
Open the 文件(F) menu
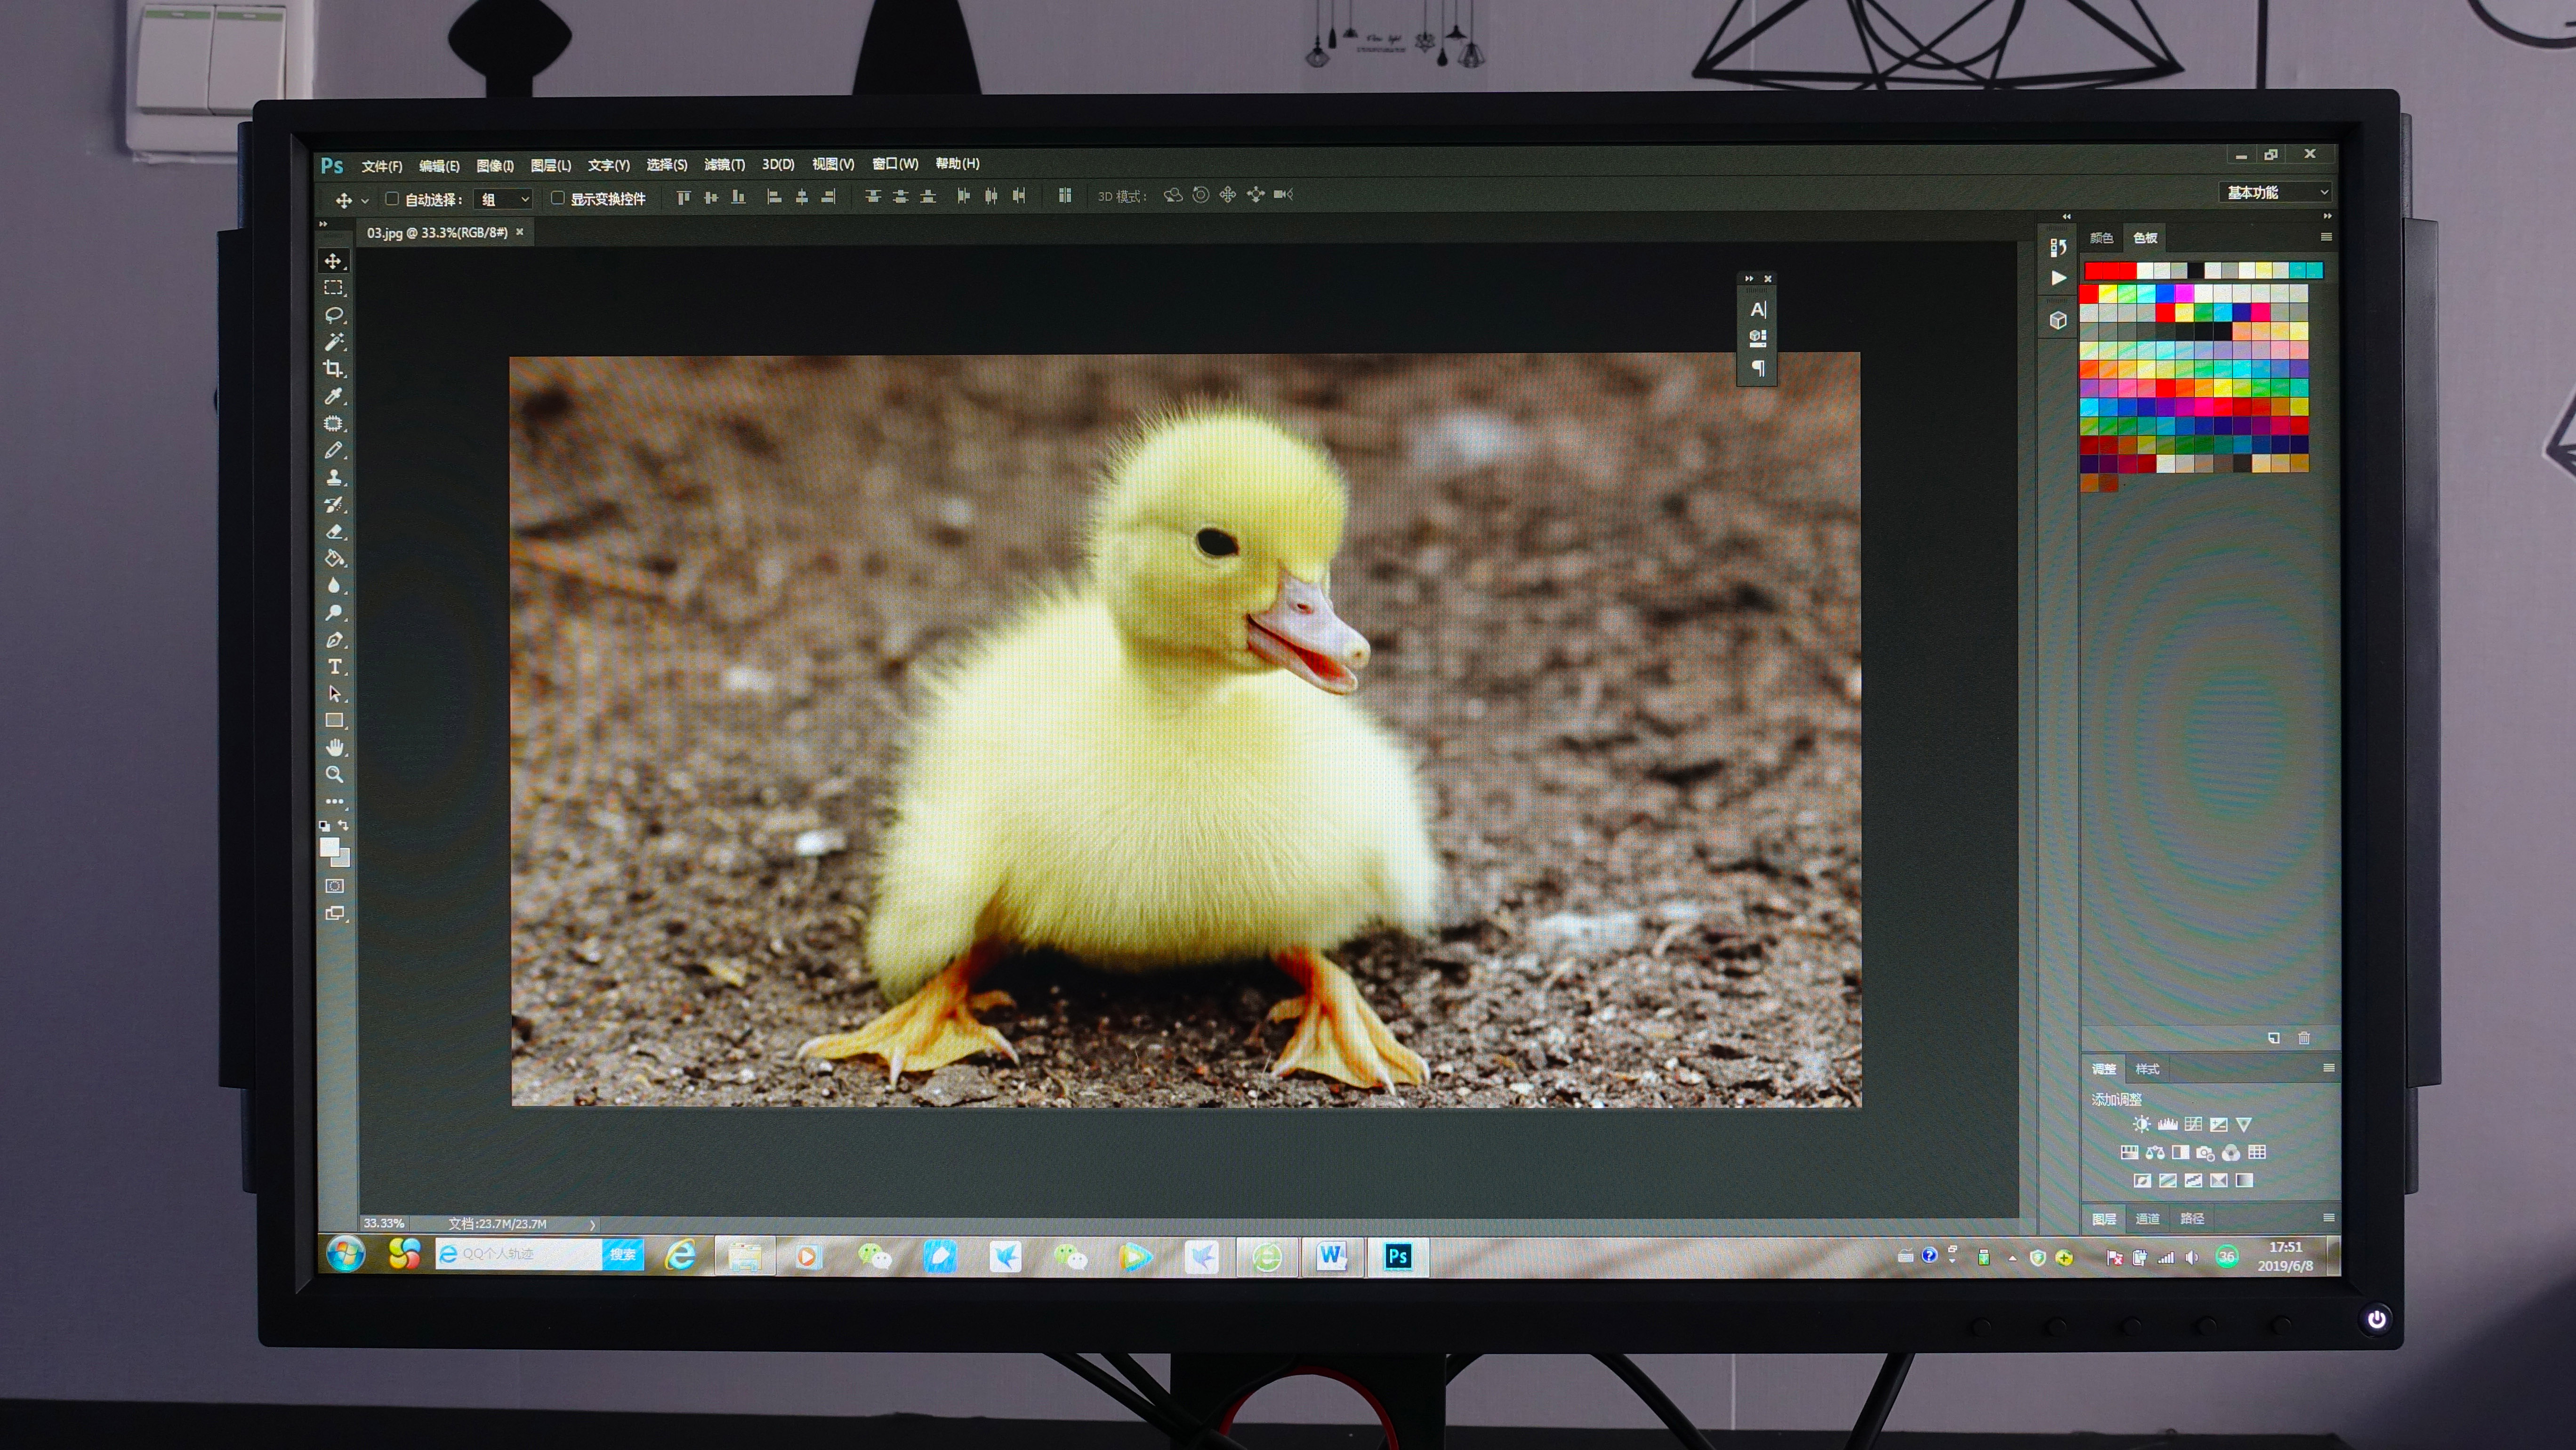[381, 166]
